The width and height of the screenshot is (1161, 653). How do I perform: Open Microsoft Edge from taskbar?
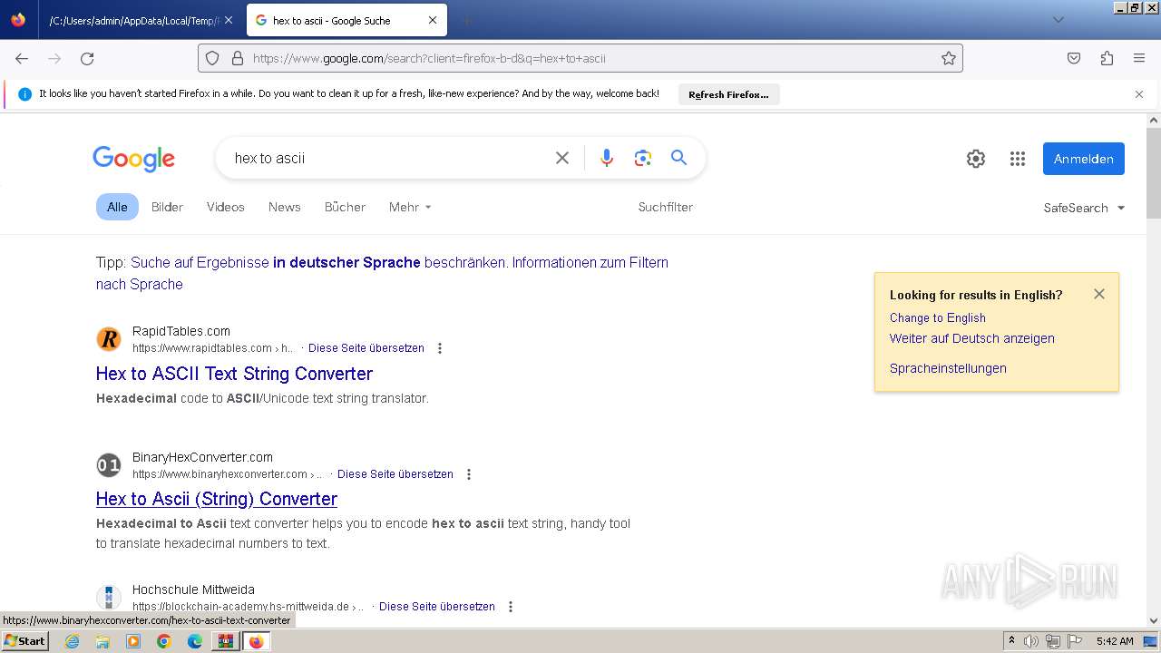[195, 641]
